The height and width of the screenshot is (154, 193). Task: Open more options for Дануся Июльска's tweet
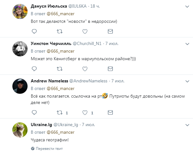[187, 6]
